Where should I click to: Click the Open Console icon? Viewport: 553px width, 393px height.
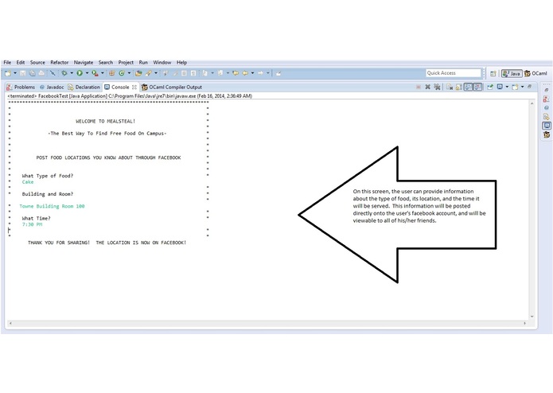click(515, 87)
